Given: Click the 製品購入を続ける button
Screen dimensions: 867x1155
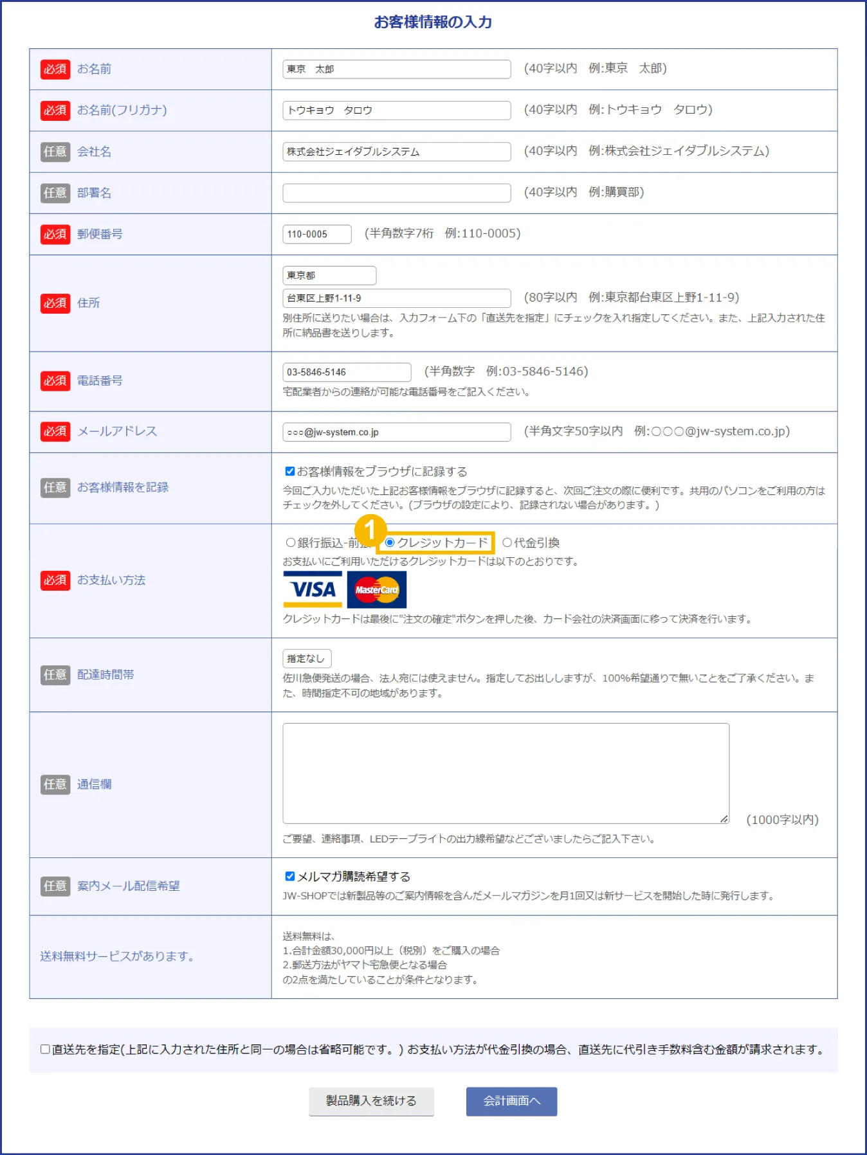Looking at the screenshot, I should coord(371,1101).
